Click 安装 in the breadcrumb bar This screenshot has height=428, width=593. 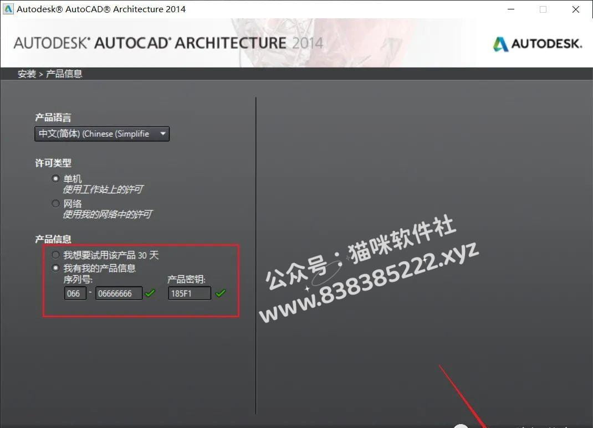point(27,74)
